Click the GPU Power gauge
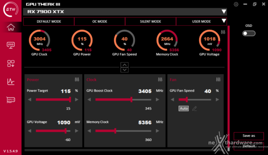Image resolution: width=268 pixels, height=155 pixels. point(82,41)
